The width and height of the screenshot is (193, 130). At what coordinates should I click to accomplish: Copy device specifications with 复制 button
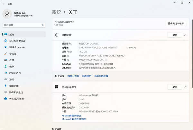pyautogui.click(x=175, y=35)
